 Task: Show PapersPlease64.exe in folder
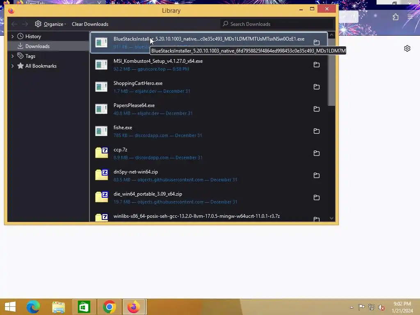coord(316,109)
